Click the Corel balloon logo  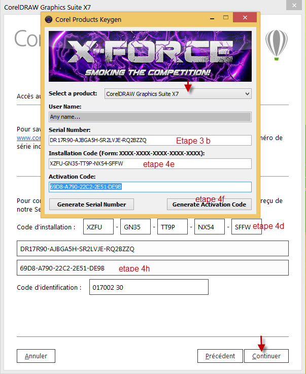click(x=276, y=43)
